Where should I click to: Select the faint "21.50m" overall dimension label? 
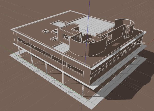[x=39, y=78]
